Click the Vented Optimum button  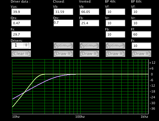89,46
